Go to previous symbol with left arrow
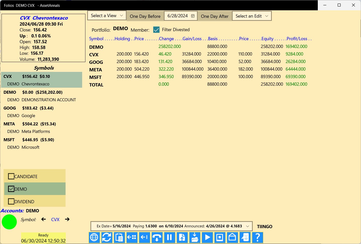 (x=43, y=219)
